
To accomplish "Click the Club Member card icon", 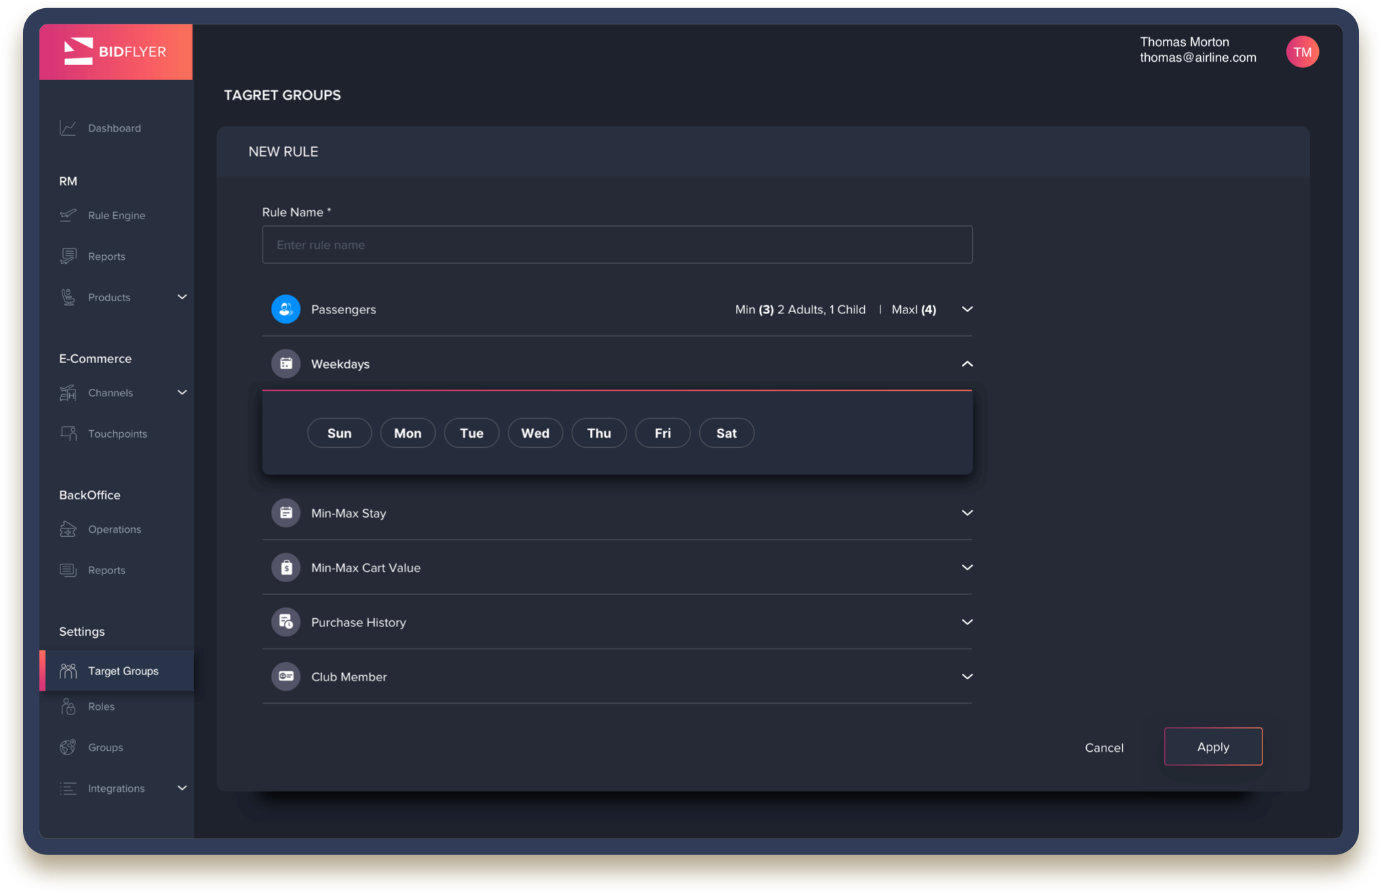I will [286, 677].
